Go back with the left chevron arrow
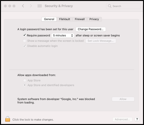 (23, 6)
